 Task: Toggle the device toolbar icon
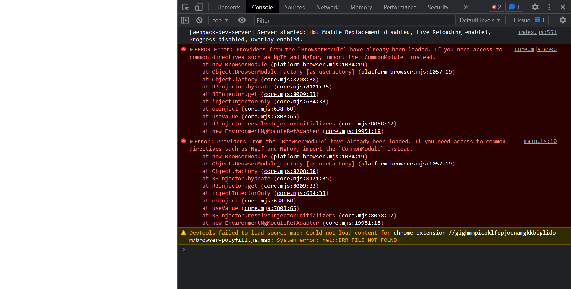pyautogui.click(x=199, y=7)
